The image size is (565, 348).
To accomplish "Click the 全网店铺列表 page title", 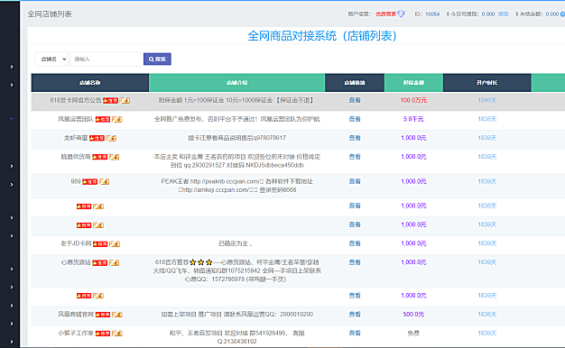I will [x=50, y=14].
